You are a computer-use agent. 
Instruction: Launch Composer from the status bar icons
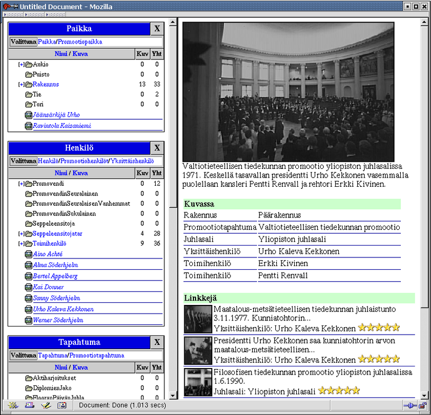46,405
